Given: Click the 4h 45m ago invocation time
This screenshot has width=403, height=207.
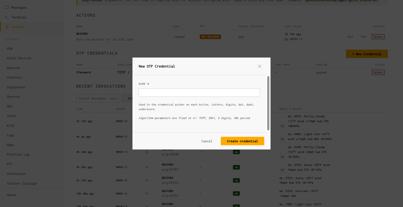Looking at the screenshot, I should point(84,167).
